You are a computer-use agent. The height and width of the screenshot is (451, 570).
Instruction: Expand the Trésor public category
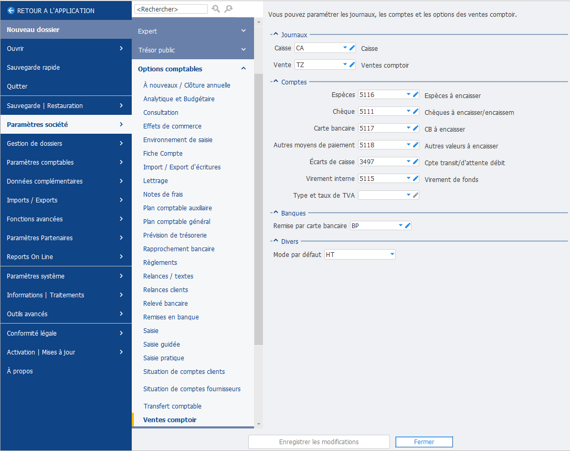[244, 50]
